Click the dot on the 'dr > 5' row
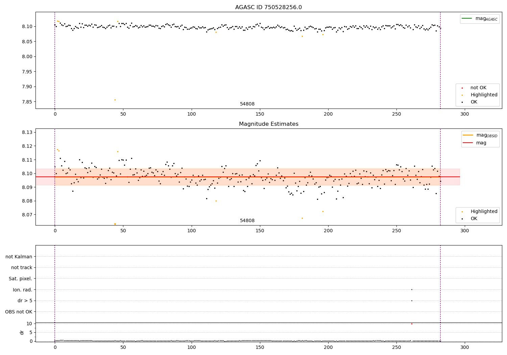 [x=412, y=301]
